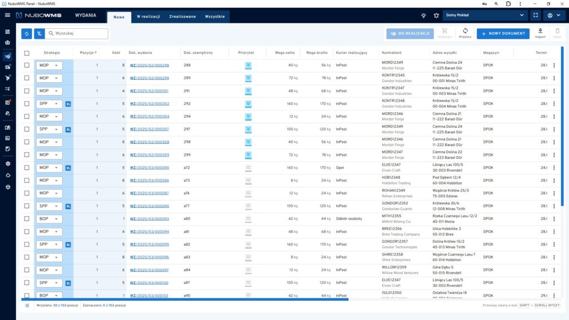Expand the user account dropdown
Image resolution: width=569 pixels, height=320 pixels.
tap(553, 16)
